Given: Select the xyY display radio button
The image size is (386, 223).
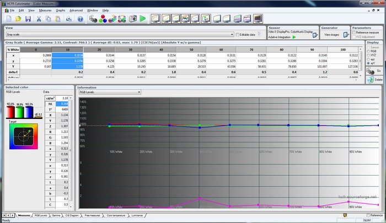Looking at the screenshot, I should 368,63.
